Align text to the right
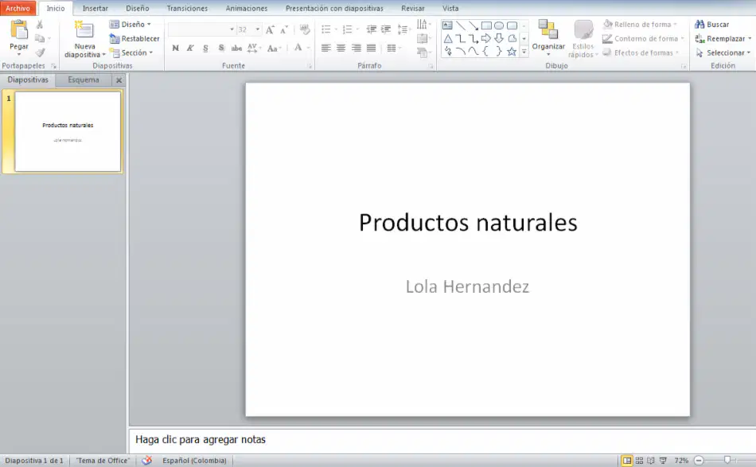 [x=357, y=48]
